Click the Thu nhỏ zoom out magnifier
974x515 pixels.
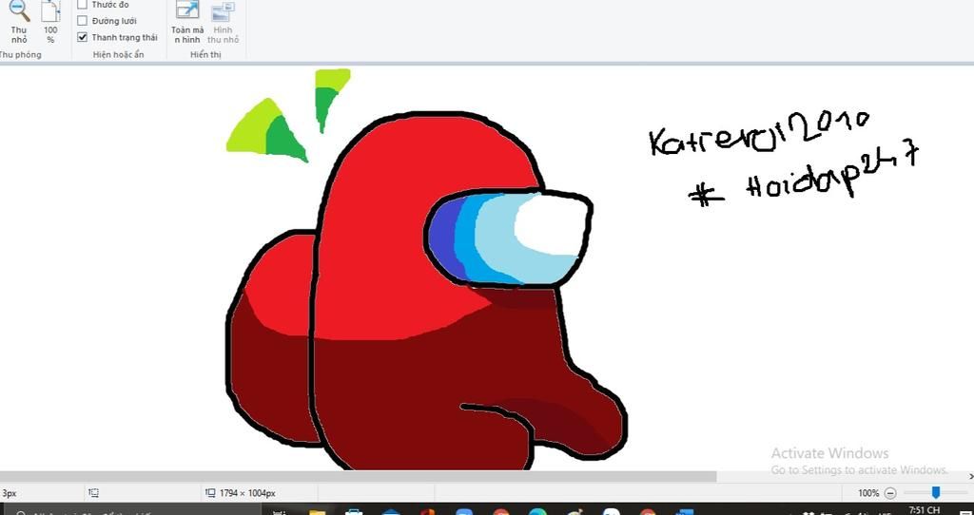(19, 22)
